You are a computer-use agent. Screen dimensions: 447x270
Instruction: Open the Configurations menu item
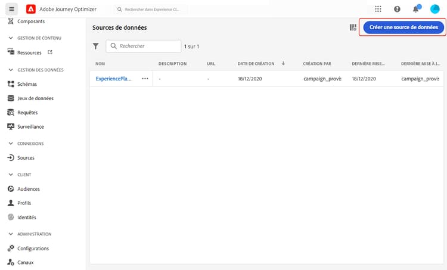coord(33,249)
